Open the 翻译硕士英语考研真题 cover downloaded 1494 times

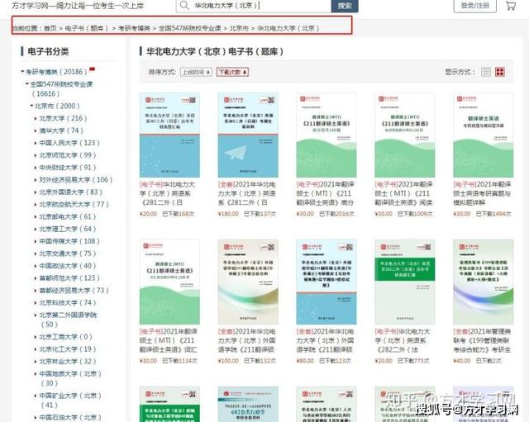coord(483,135)
